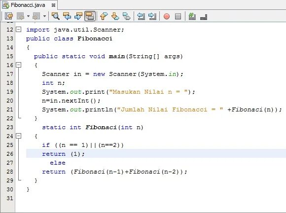
Task: Click "println" on line 21
Action: pos(99,109)
